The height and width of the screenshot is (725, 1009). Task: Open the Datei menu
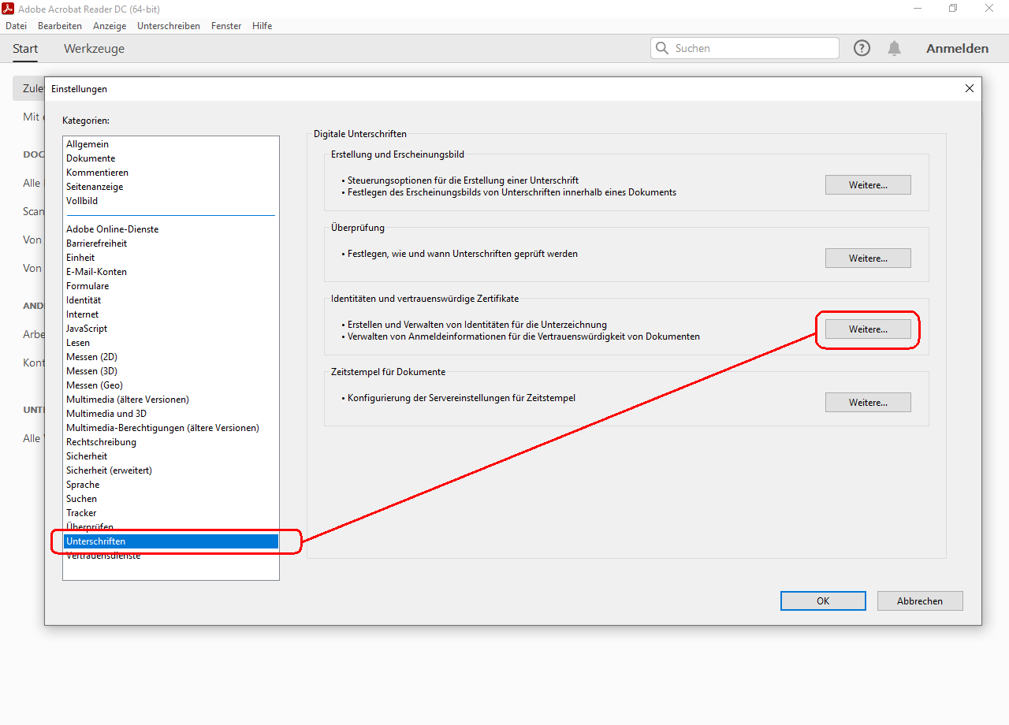pos(16,26)
